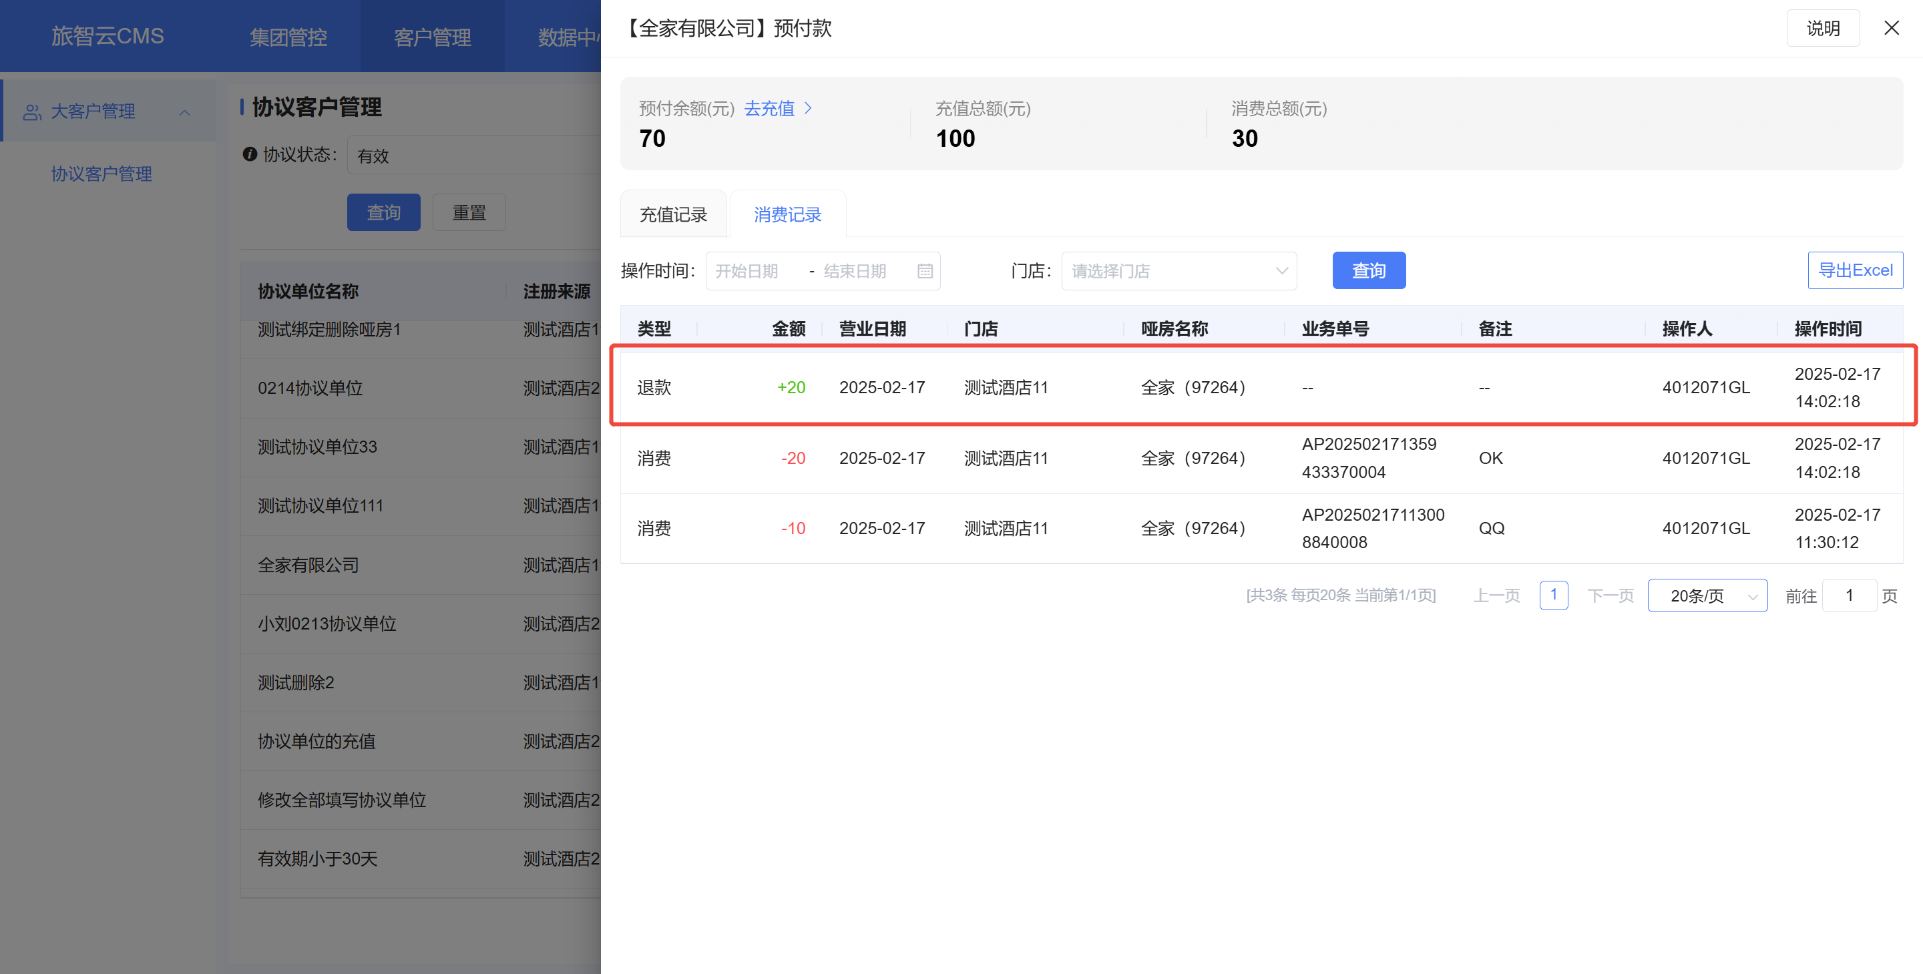Collapse the 大客户管理 sidebar group
Image resolution: width=1923 pixels, height=974 pixels.
tap(184, 112)
